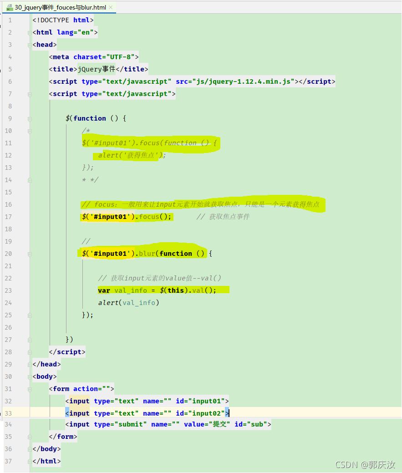This screenshot has height=473, width=402.
Task: Click the fold end marker on line 25
Action: 30,315
